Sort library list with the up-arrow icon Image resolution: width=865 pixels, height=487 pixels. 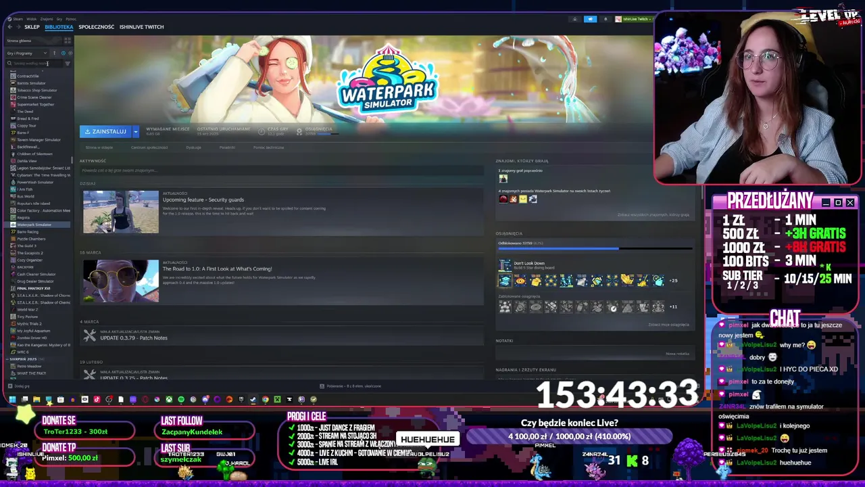click(54, 53)
